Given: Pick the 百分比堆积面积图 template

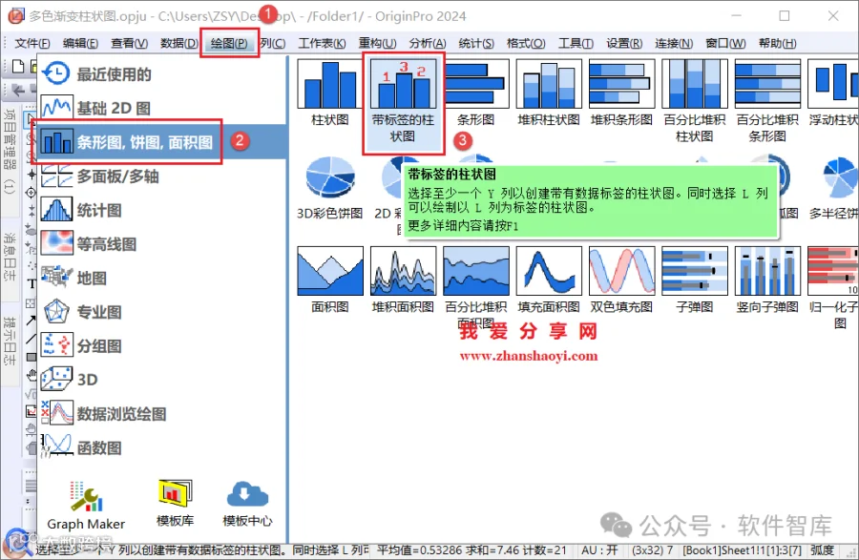Looking at the screenshot, I should pyautogui.click(x=475, y=287).
